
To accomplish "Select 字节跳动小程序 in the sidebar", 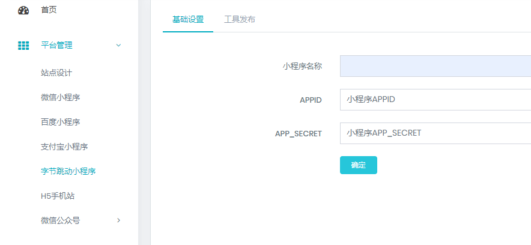I will (x=68, y=171).
